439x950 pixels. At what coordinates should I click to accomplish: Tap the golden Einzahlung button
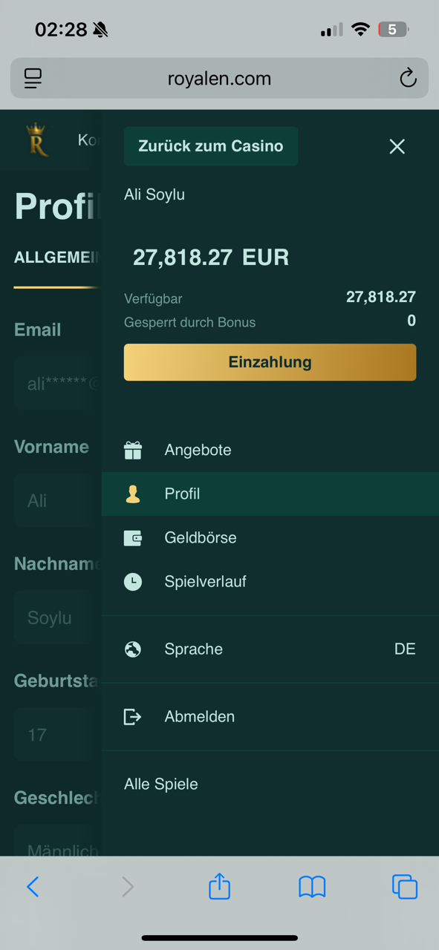point(270,362)
